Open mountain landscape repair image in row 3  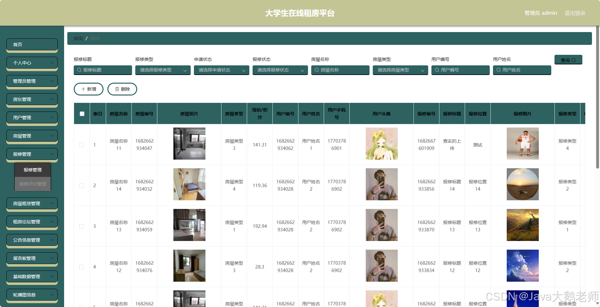(523, 225)
